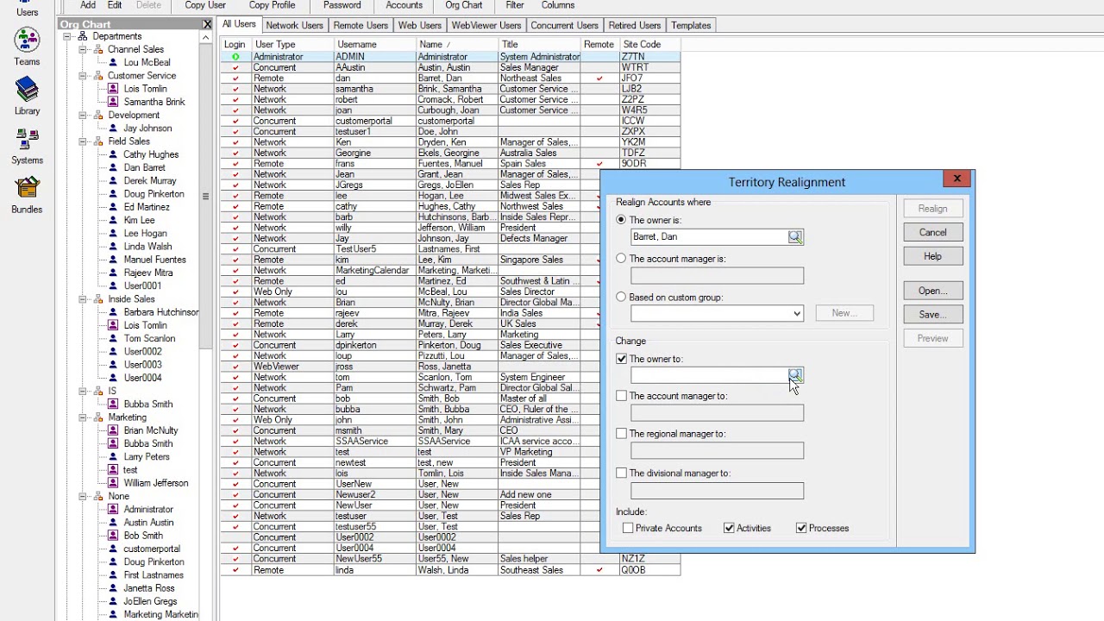Select the William Jefferson user icon in the org chart
The width and height of the screenshot is (1104, 621).
point(113,483)
